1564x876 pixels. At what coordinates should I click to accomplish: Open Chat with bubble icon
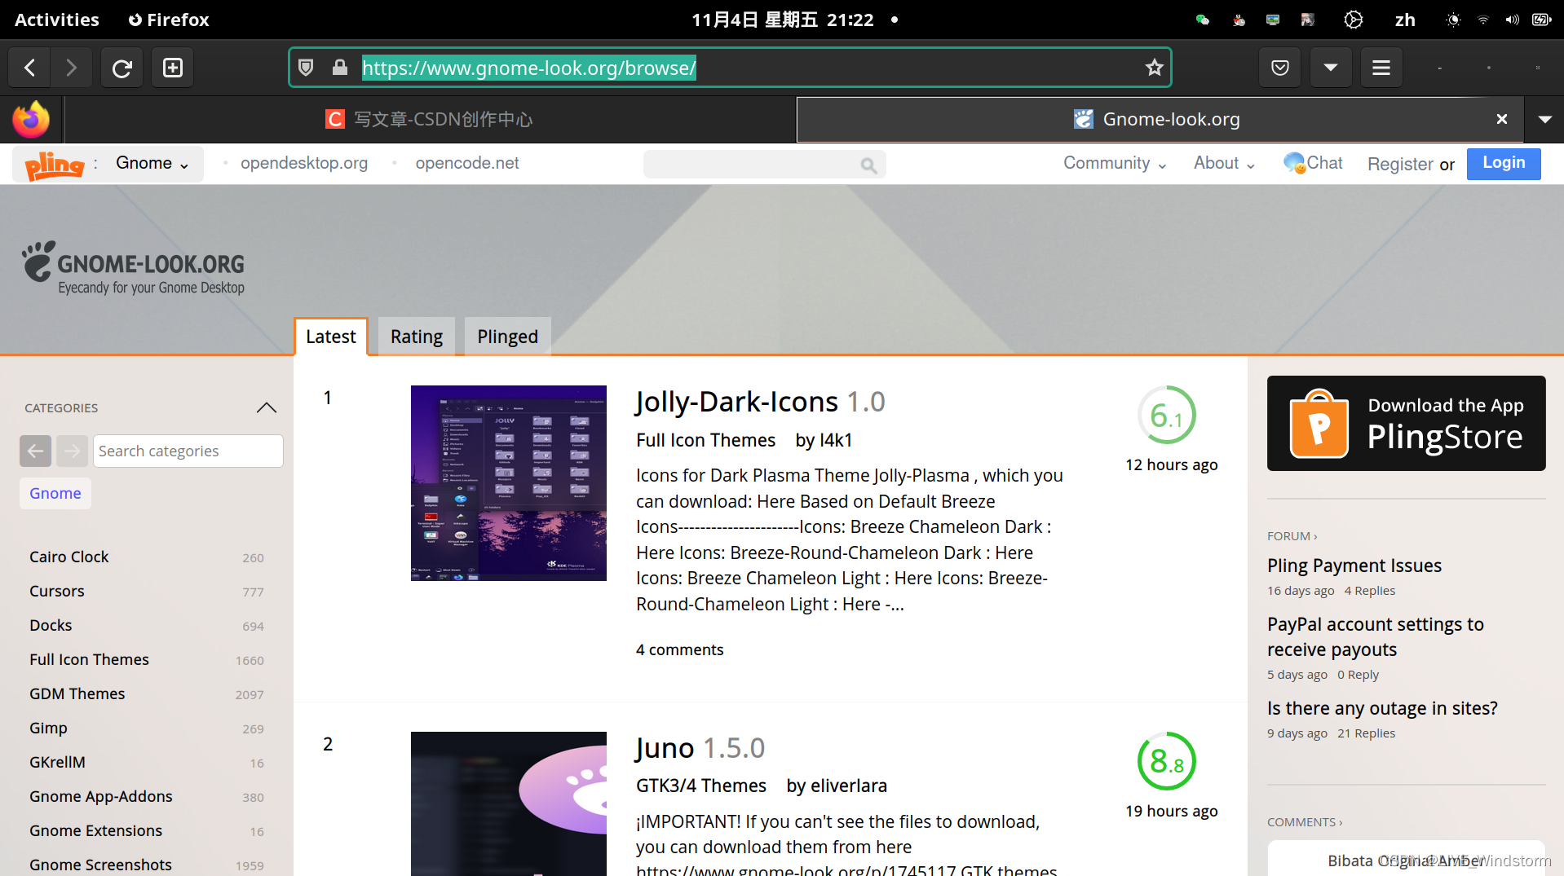[1313, 163]
